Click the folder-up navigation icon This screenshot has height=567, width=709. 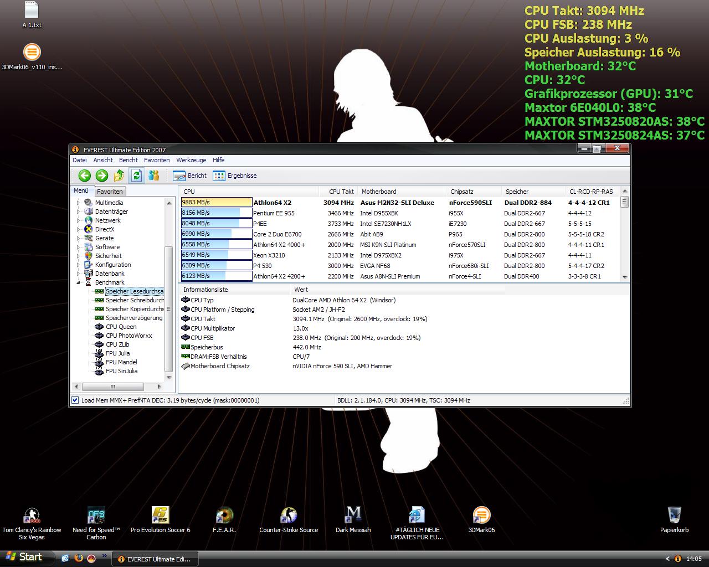click(119, 176)
